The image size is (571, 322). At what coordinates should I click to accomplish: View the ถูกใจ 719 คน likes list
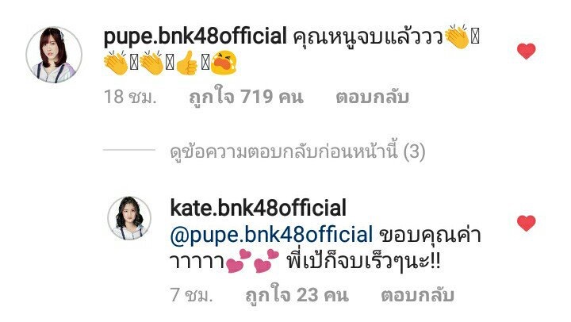[246, 98]
